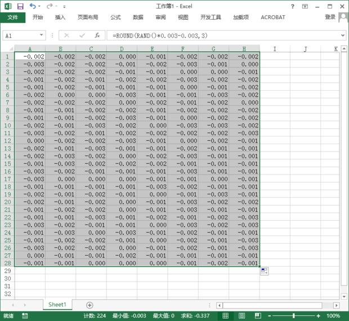
Task: Click the Sheet1 sheet tab
Action: (x=57, y=305)
